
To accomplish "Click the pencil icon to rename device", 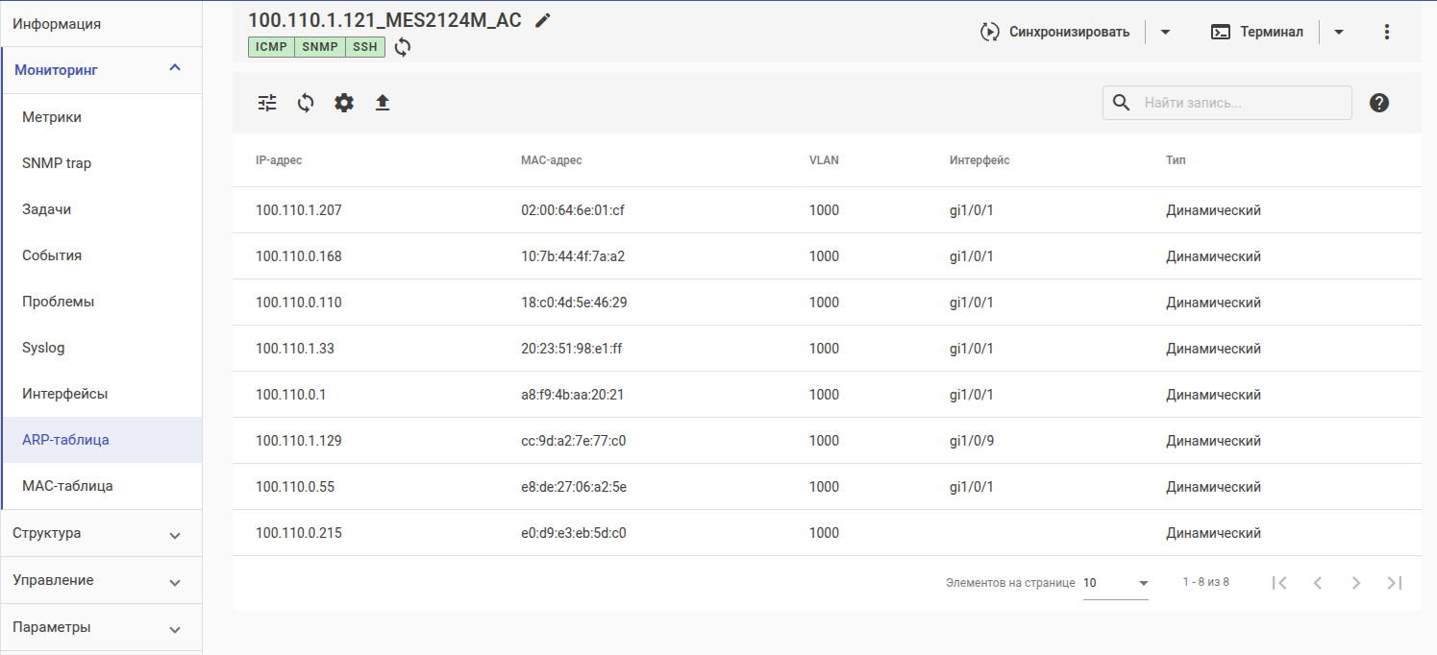I will pos(543,21).
